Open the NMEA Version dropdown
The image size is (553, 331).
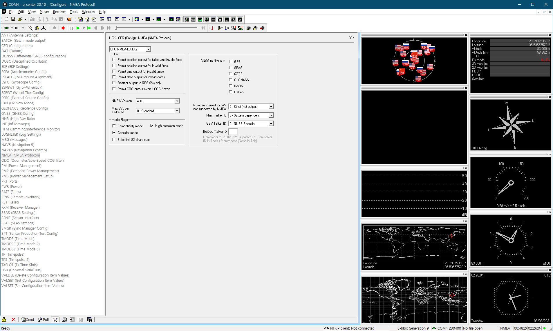(177, 101)
